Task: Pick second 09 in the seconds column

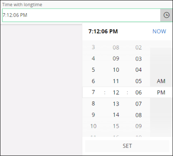Action: coord(139,126)
